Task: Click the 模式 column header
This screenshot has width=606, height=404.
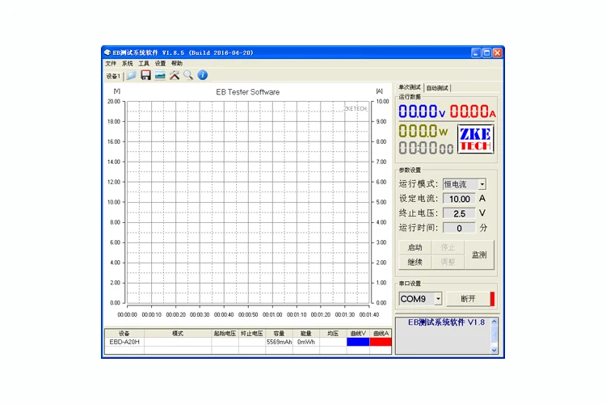Action: pos(178,333)
